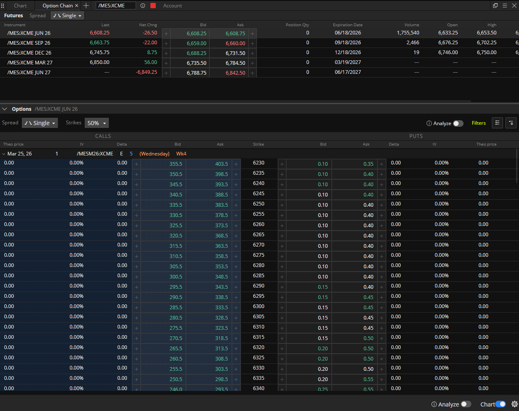519x411 pixels.
Task: Open the Strikes 50% dropdown
Action: coord(97,123)
